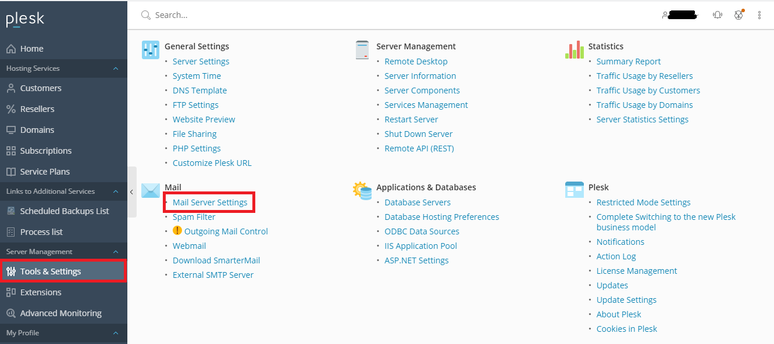Click the Advanced Monitoring icon
774x344 pixels.
10,313
